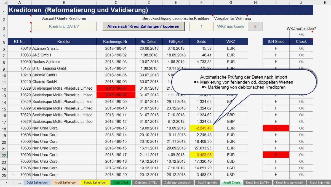Select row 22 header
The height and width of the screenshot is (187, 331).
coord(4,155)
